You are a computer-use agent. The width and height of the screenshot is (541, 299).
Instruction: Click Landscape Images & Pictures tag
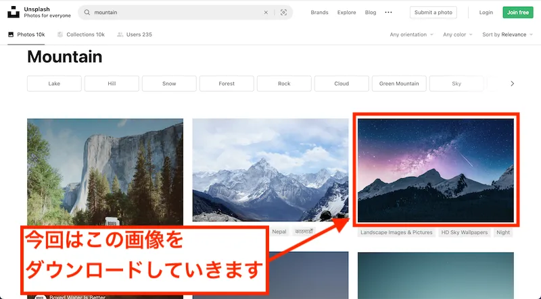[396, 232]
